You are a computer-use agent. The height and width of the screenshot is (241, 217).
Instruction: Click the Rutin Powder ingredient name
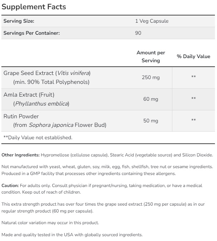(21, 116)
